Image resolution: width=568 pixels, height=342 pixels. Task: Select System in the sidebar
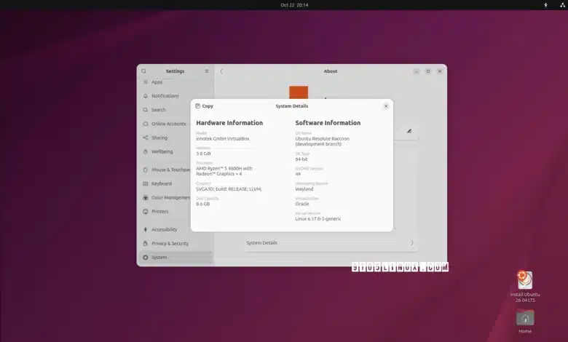coord(176,258)
